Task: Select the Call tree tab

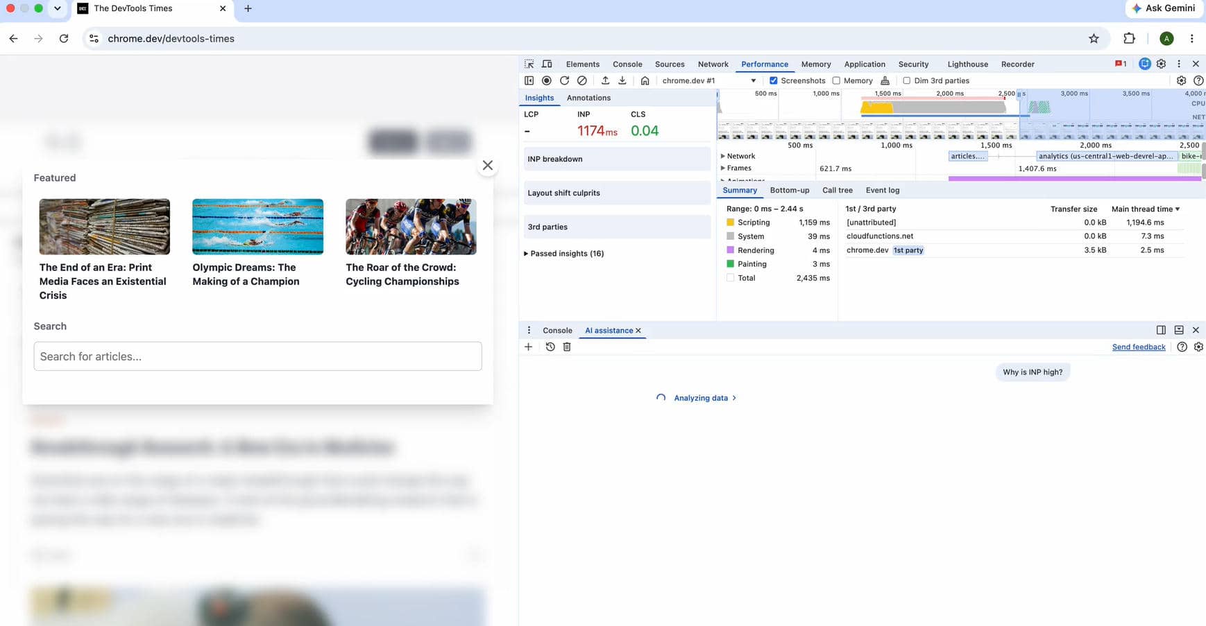Action: 837,190
